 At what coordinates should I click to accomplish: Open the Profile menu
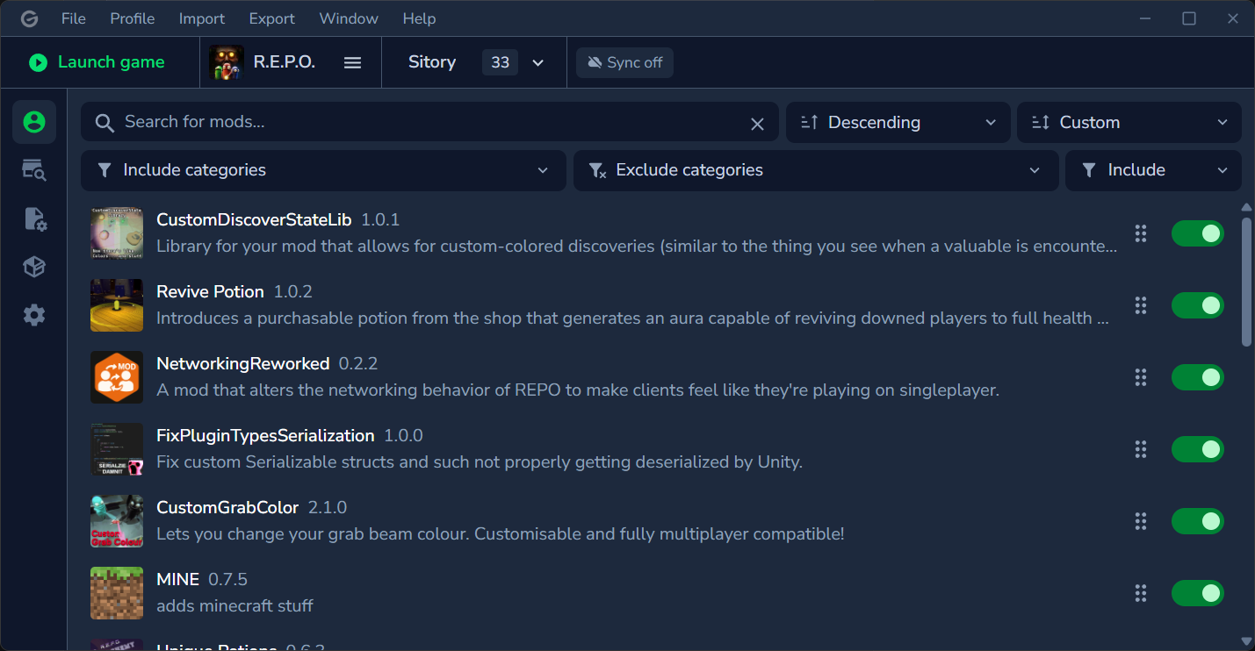(133, 18)
